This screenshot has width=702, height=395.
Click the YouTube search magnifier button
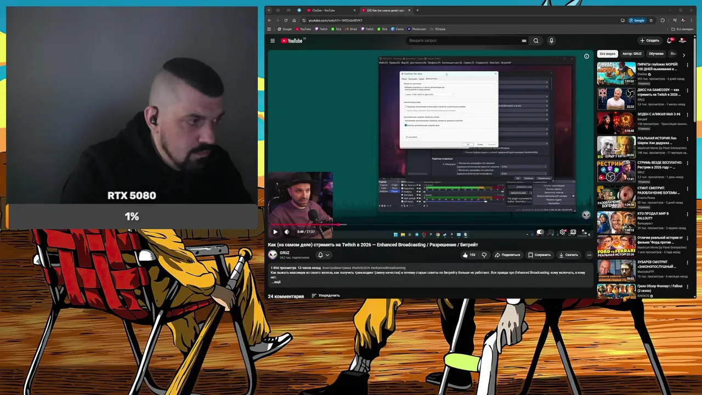(x=536, y=41)
